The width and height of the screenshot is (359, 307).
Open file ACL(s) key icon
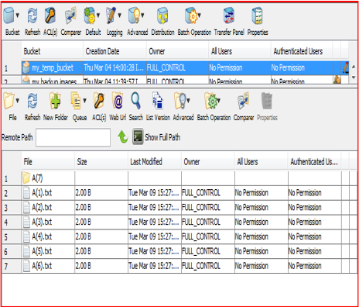(x=99, y=101)
